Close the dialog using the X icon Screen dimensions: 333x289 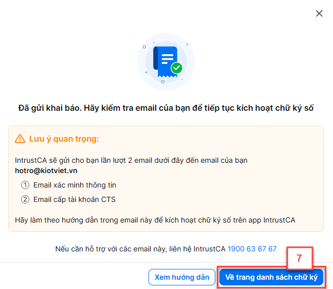[x=319, y=13]
